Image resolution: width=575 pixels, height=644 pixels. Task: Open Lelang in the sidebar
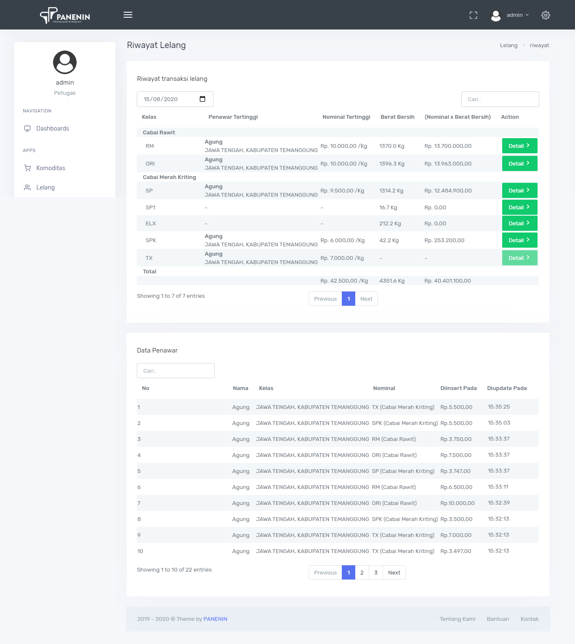pos(45,187)
